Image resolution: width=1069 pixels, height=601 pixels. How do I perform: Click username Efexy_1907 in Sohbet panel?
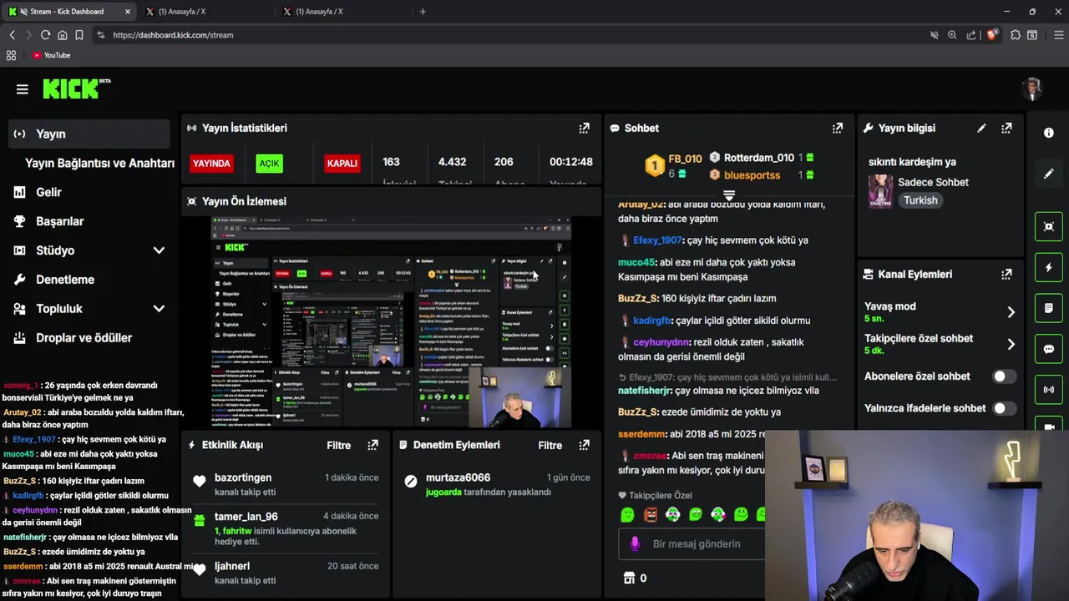point(657,240)
